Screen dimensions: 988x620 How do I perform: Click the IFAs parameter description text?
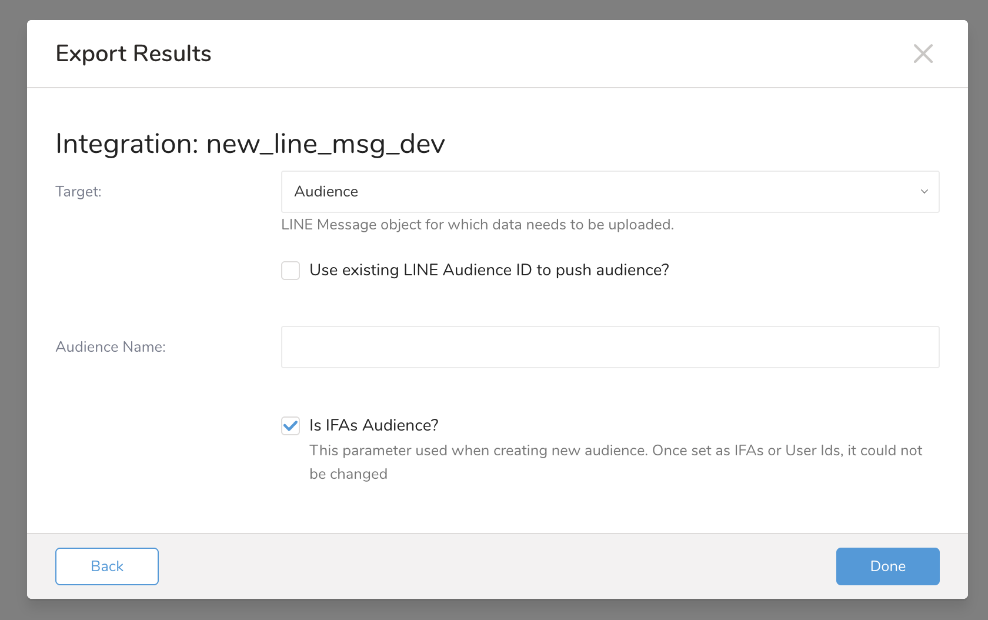pyautogui.click(x=615, y=451)
